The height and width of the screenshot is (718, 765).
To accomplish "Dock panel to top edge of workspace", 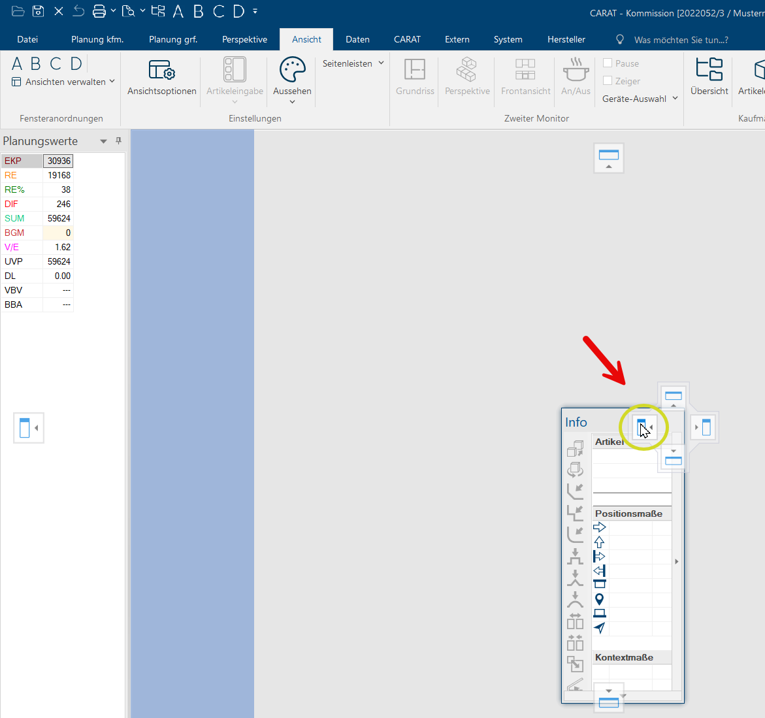I will [x=609, y=158].
